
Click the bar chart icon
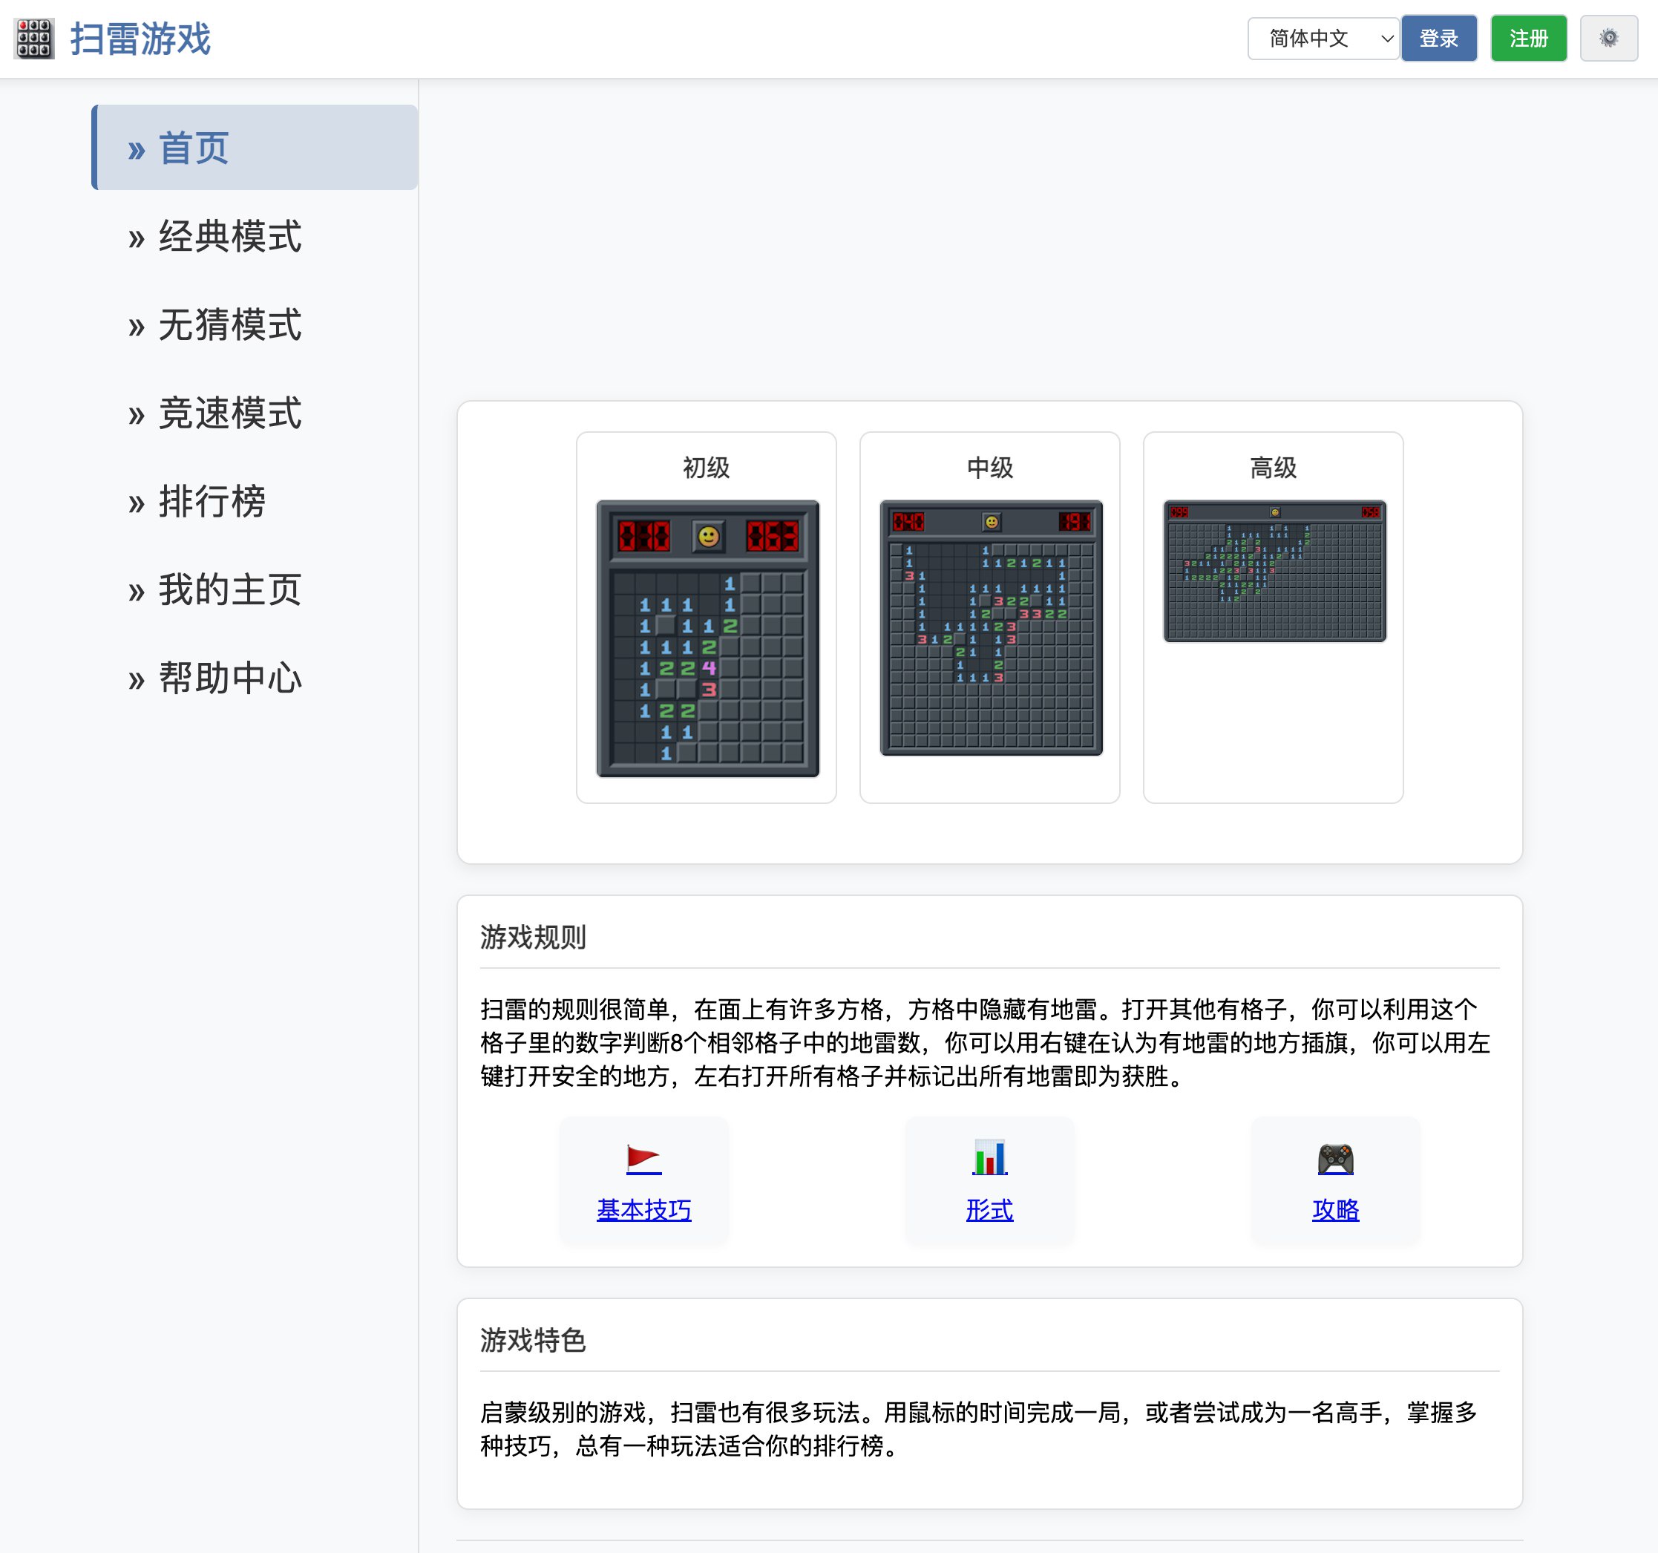(x=989, y=1157)
